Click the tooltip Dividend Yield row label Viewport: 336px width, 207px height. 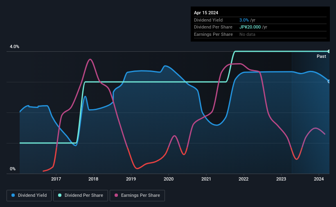pyautogui.click(x=208, y=20)
